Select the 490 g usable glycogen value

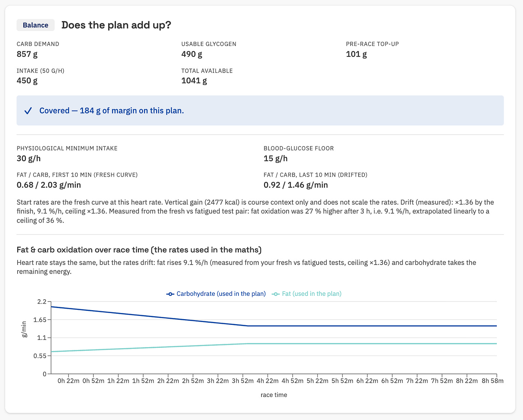(x=192, y=54)
